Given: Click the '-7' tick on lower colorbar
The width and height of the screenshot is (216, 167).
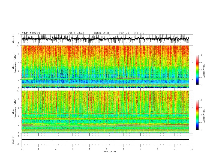Looking at the screenshot, I should point(201,130).
